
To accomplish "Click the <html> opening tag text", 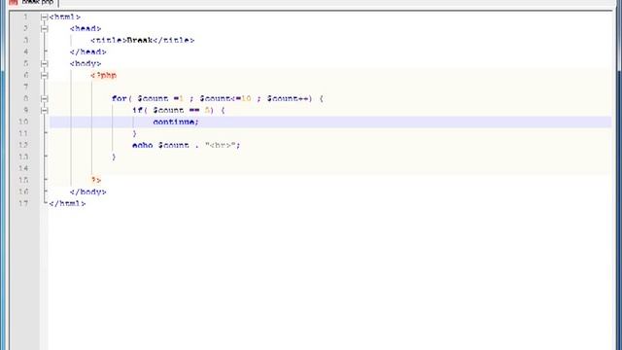I will click(x=65, y=17).
